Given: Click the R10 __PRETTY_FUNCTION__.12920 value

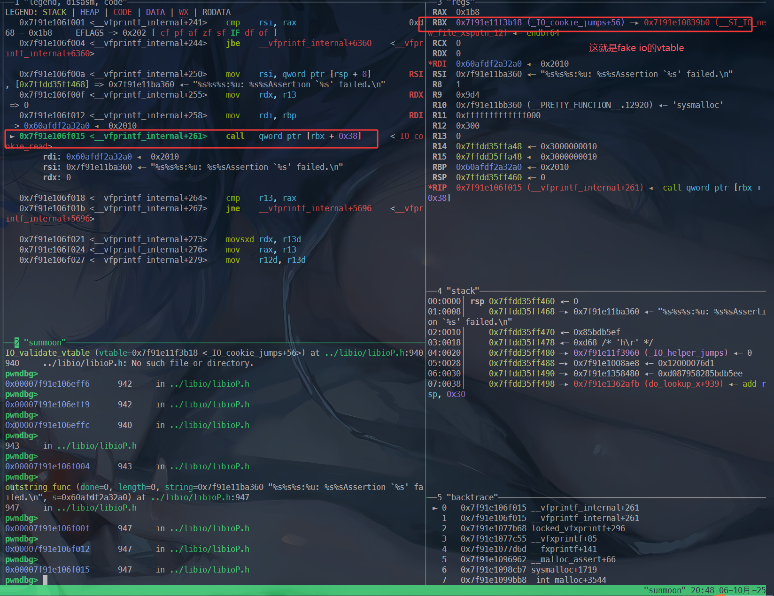Looking at the screenshot, I should pos(590,105).
